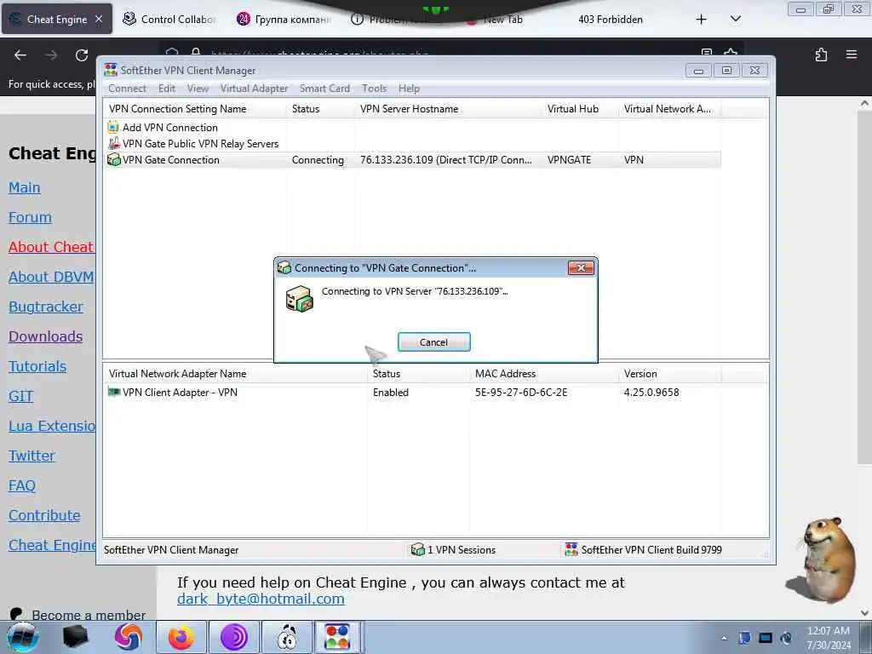872x654 pixels.
Task: Open the Edit menu in SoftEther
Action: click(x=166, y=89)
